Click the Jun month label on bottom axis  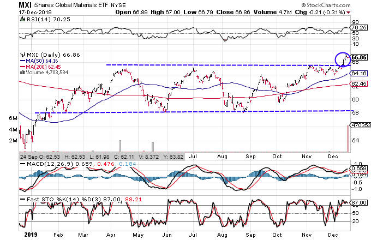click(167, 235)
